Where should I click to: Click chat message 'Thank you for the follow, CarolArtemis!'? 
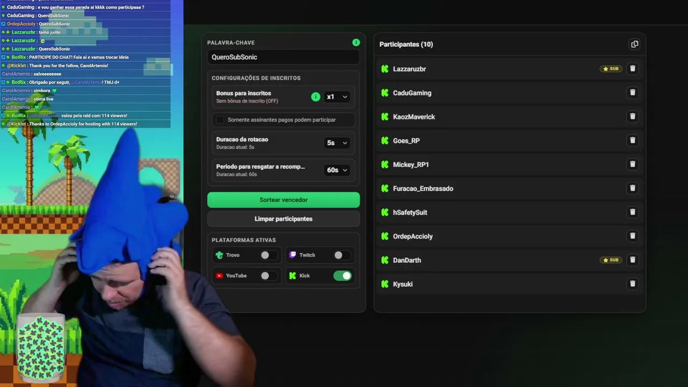68,66
